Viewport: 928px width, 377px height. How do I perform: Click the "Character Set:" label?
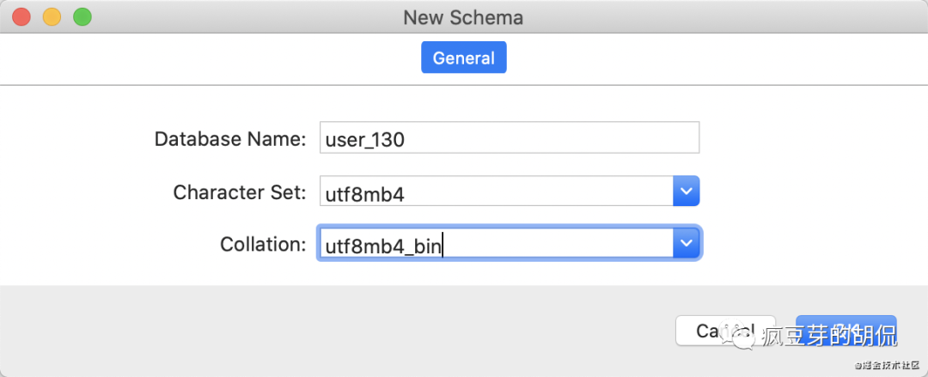click(239, 192)
